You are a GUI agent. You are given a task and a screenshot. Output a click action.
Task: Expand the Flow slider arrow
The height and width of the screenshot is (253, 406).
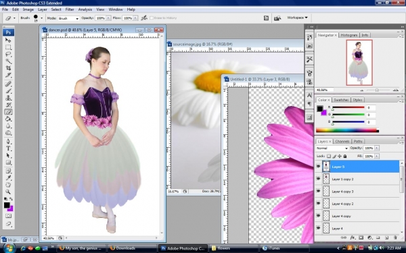[x=135, y=18]
